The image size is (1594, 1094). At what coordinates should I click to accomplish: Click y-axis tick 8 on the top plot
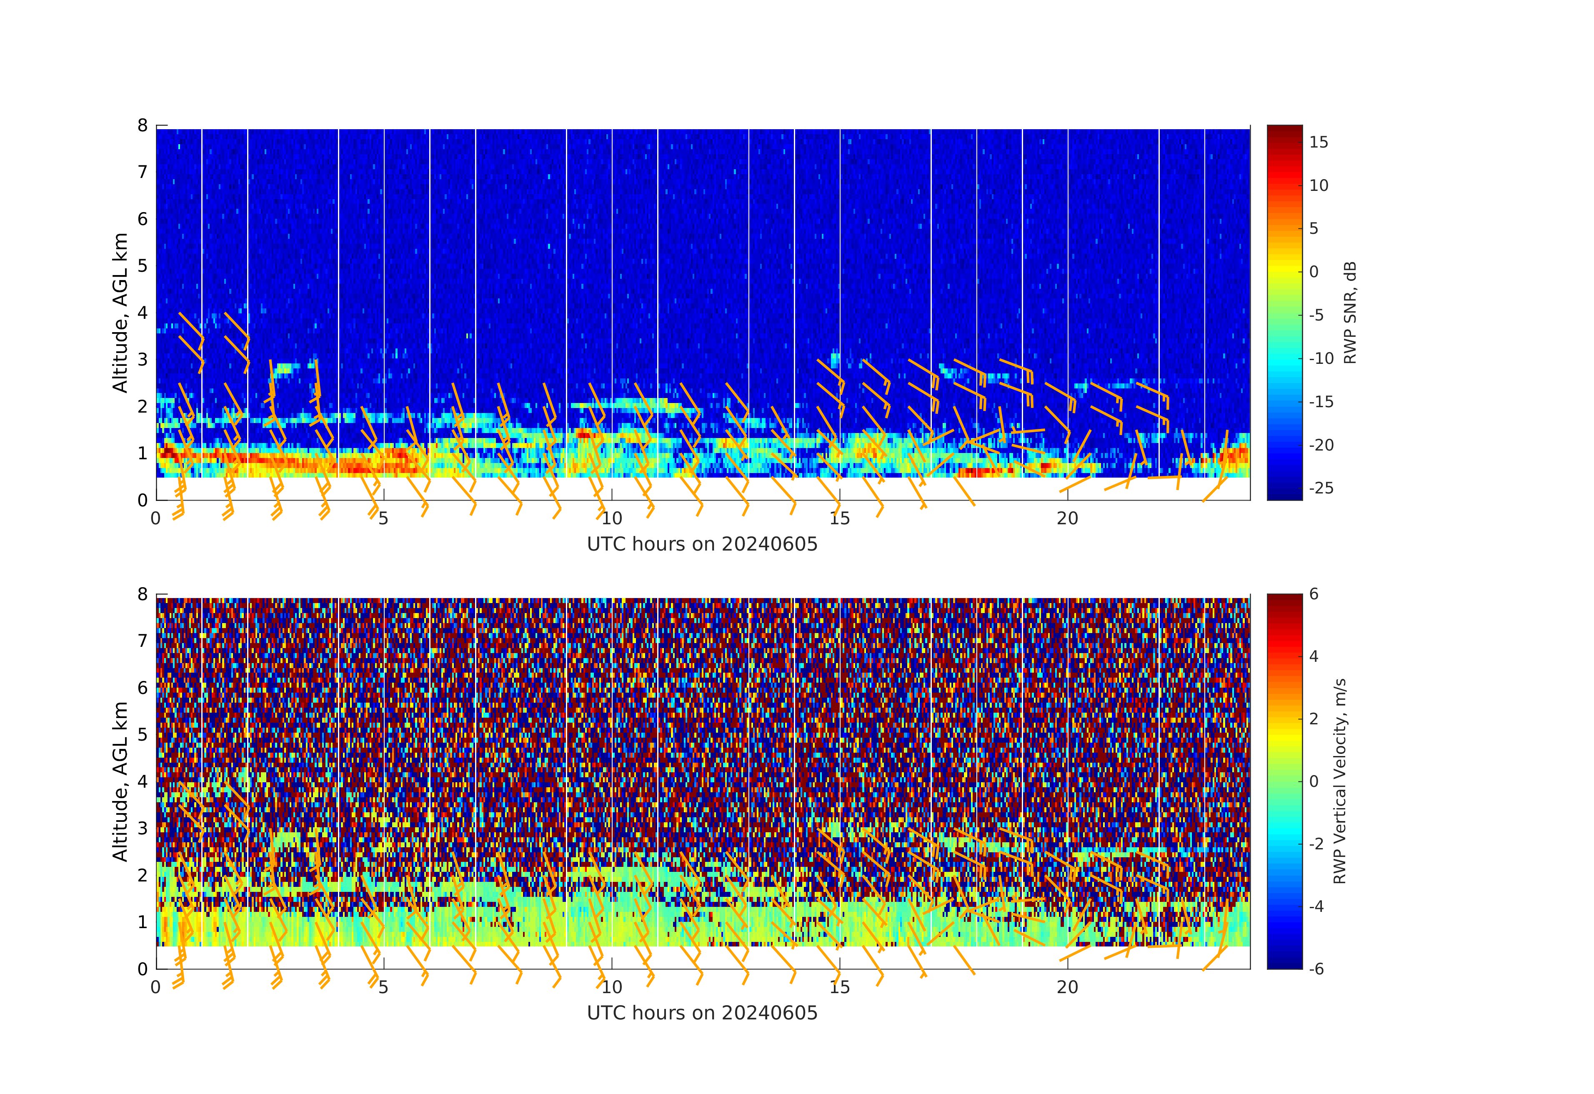142,125
